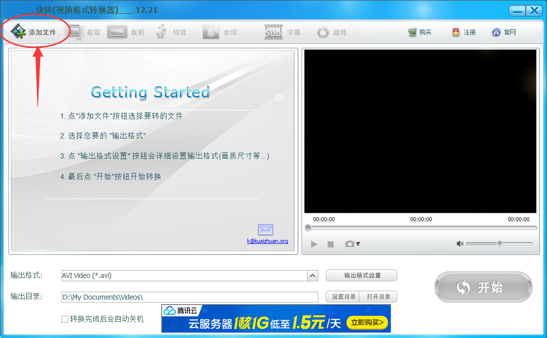Click the video seek slider handle
The image size is (547, 338).
[x=308, y=228]
